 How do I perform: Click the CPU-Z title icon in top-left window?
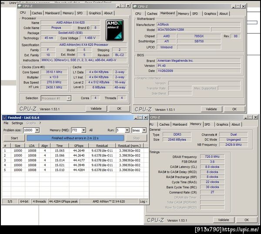pos(20,6)
